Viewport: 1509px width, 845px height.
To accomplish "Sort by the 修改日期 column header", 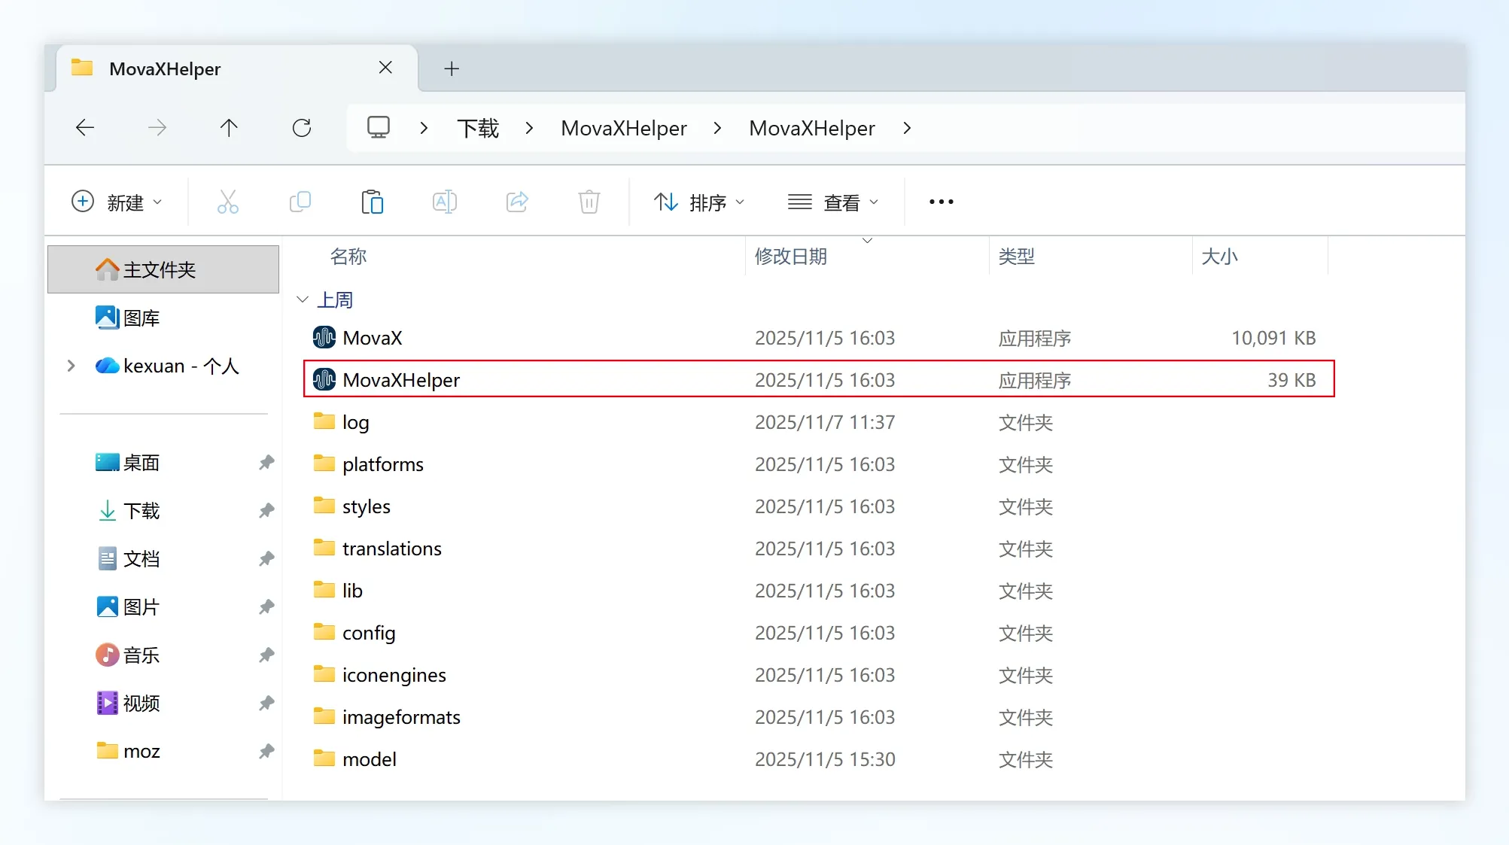I will point(791,257).
